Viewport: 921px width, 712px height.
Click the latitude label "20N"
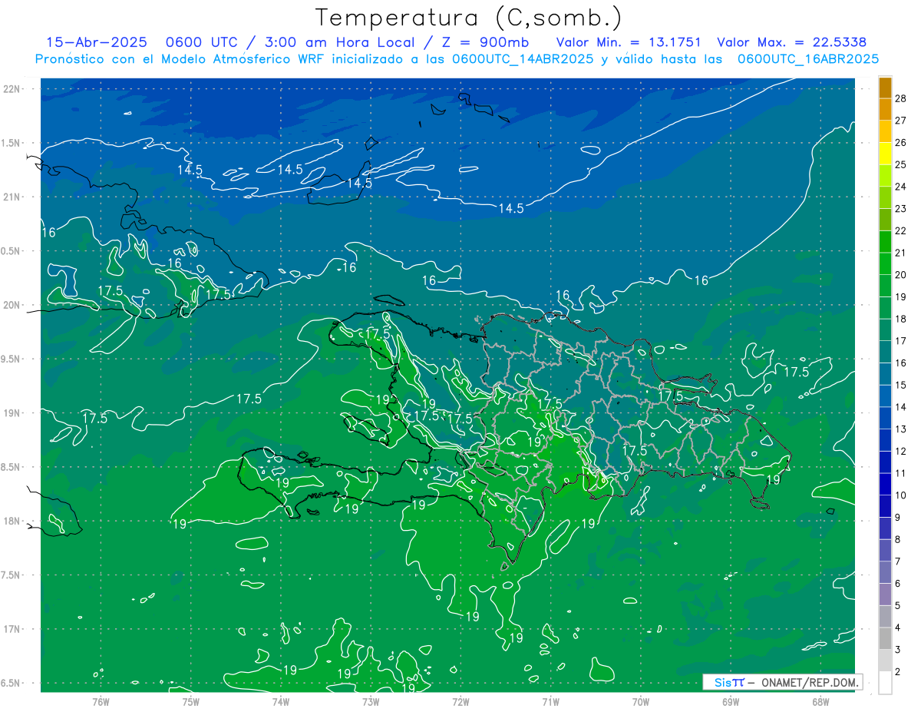point(11,305)
